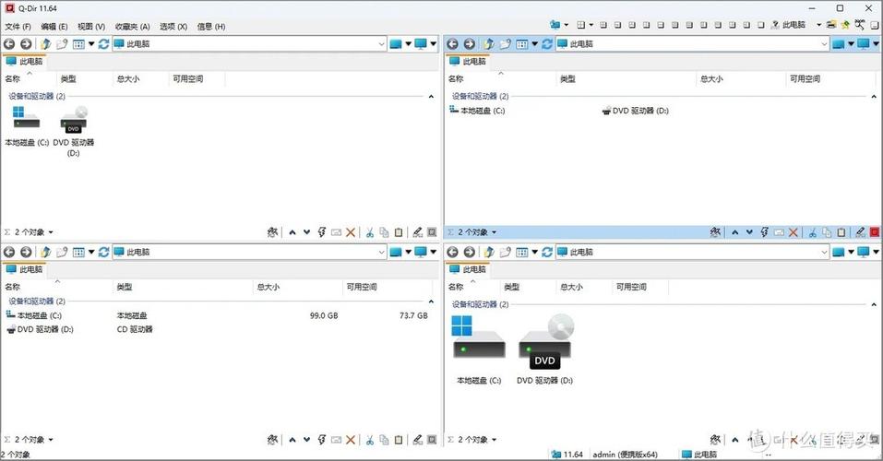Sort by '名称' column in top-left pane

coord(12,79)
